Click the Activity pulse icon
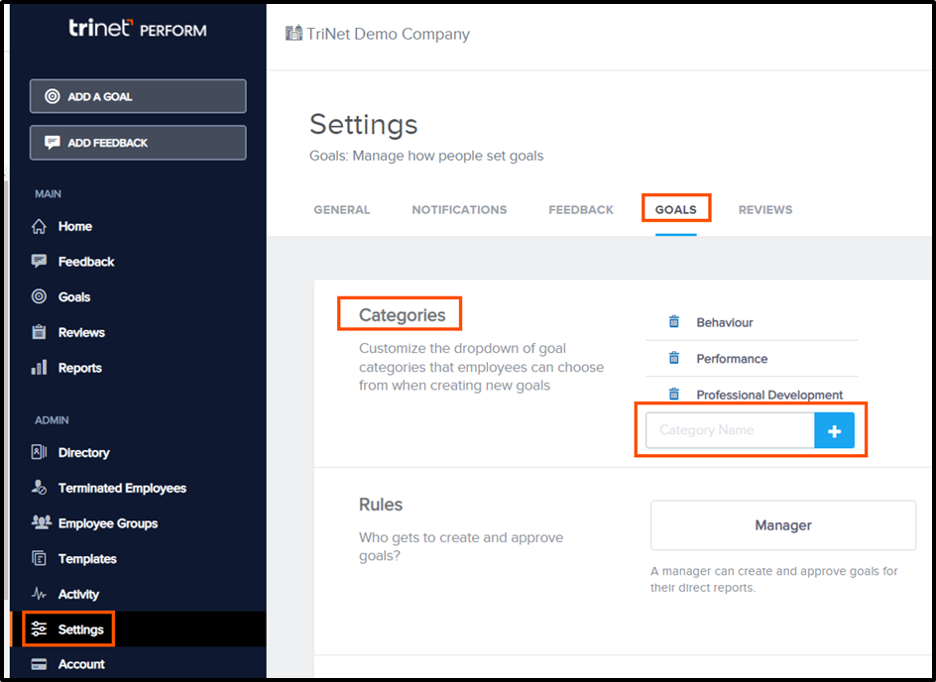This screenshot has width=936, height=682. pos(39,594)
